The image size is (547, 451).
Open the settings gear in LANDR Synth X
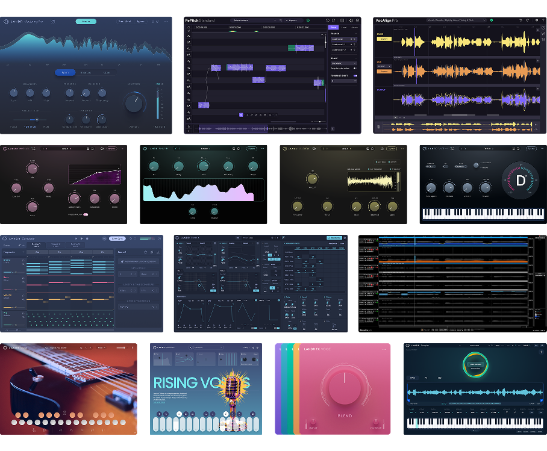point(345,238)
